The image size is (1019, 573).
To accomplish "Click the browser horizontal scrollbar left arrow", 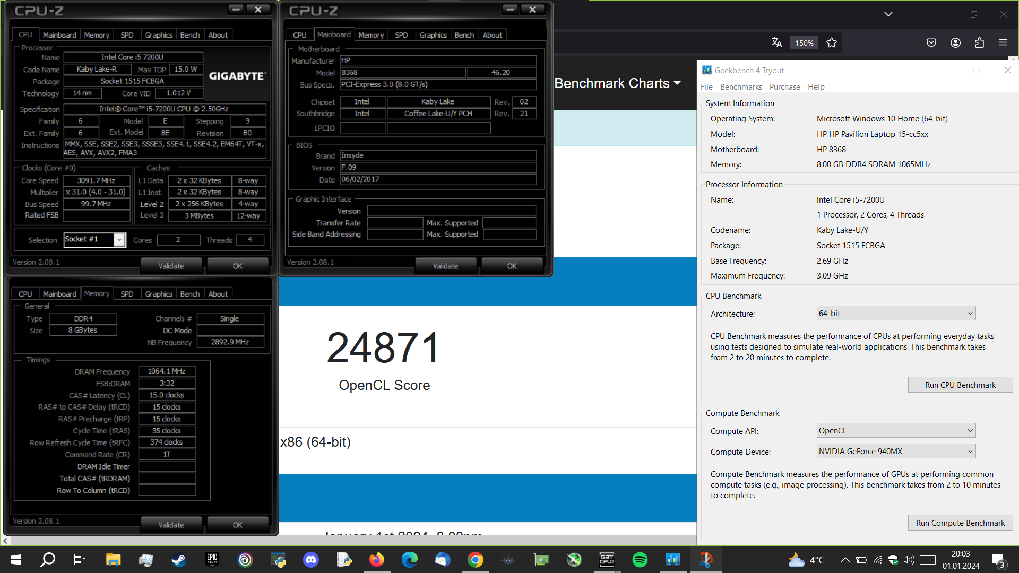I will point(5,541).
